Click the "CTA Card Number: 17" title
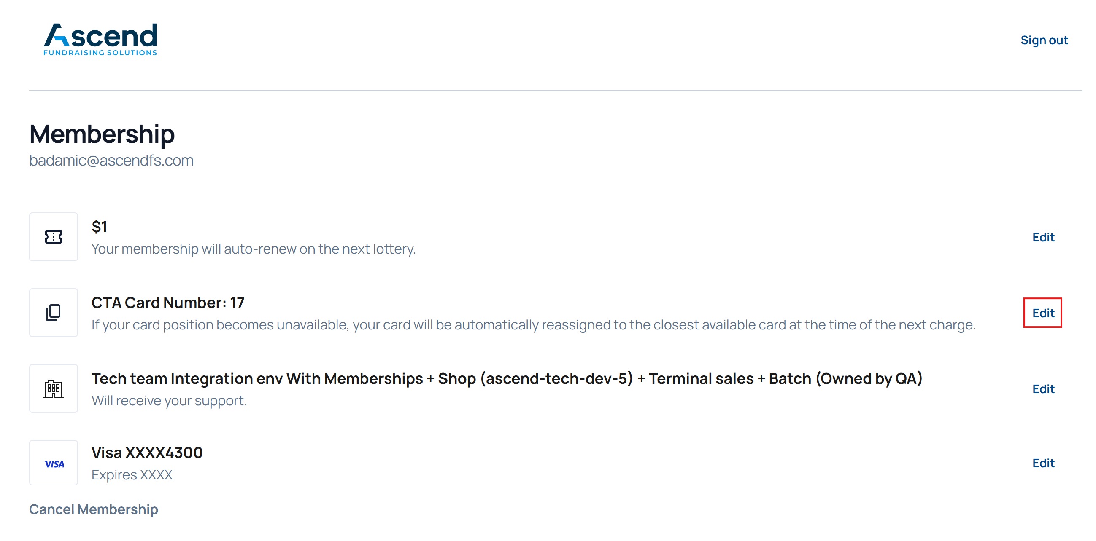This screenshot has width=1096, height=541. point(167,303)
